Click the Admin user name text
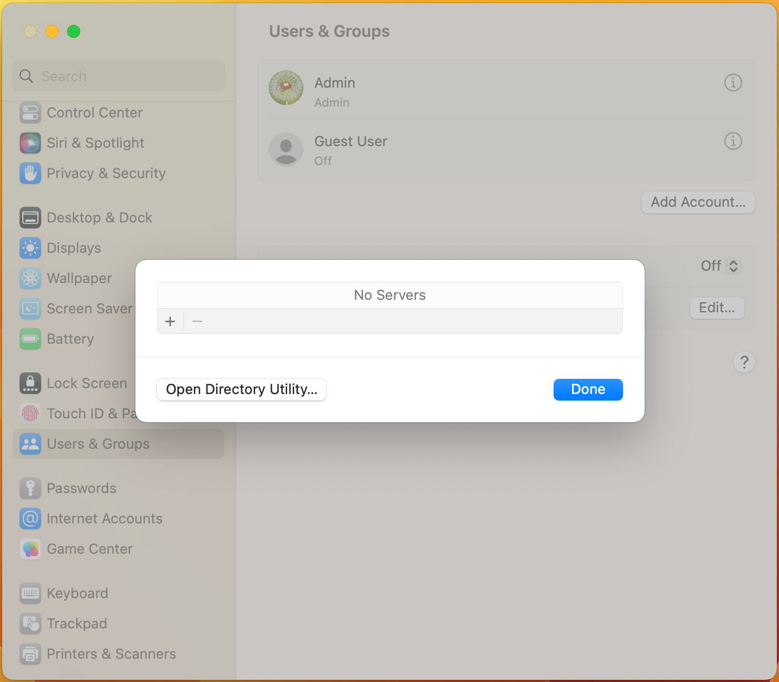Image resolution: width=779 pixels, height=682 pixels. (335, 83)
